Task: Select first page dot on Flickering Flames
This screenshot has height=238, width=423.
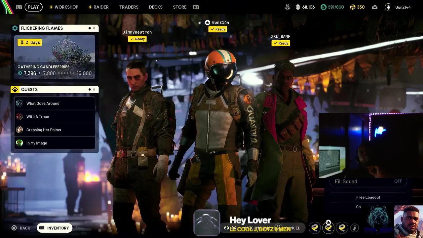Action: click(90, 28)
